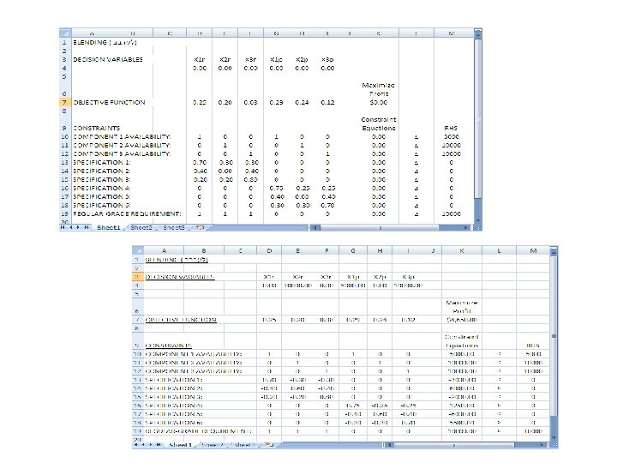
Task: Click 'CONSTRAINTS' label in upper spreadsheet
Action: [x=96, y=128]
